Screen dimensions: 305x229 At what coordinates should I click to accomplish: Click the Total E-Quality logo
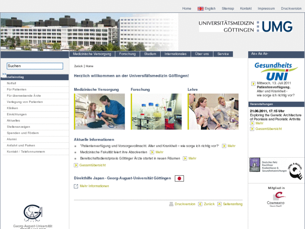pos(295,171)
